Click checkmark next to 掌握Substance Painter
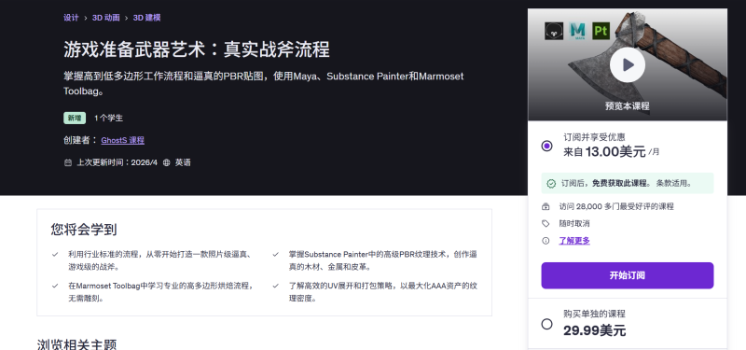 tap(275, 255)
